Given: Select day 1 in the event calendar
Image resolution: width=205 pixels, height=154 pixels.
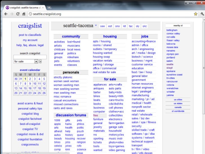Looking at the screenshot, I should coord(25,79).
